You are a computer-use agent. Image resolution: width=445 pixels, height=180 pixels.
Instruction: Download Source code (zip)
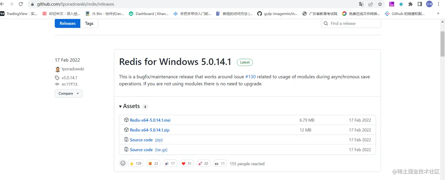146,140
